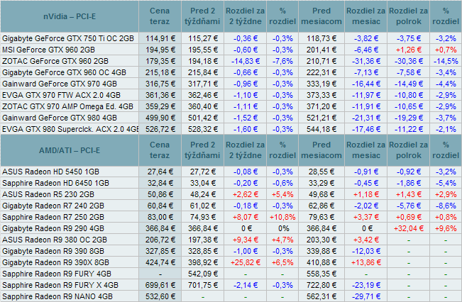Click the current price 179,35 €
The image size is (462, 302).
(x=160, y=61)
